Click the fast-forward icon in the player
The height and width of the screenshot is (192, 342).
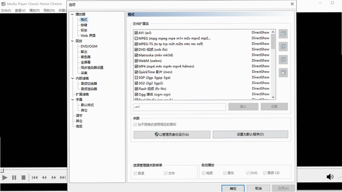tap(54, 177)
